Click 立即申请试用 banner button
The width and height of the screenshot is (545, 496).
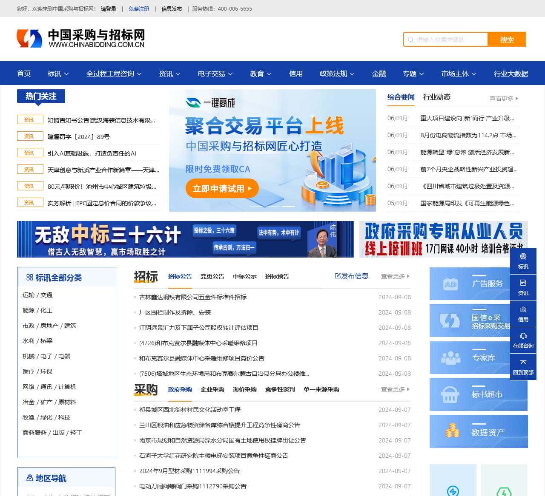click(x=222, y=188)
